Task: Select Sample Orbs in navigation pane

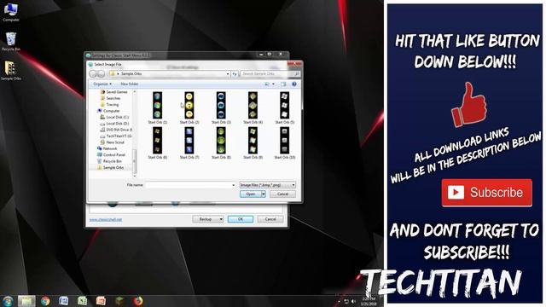Action: (111, 167)
